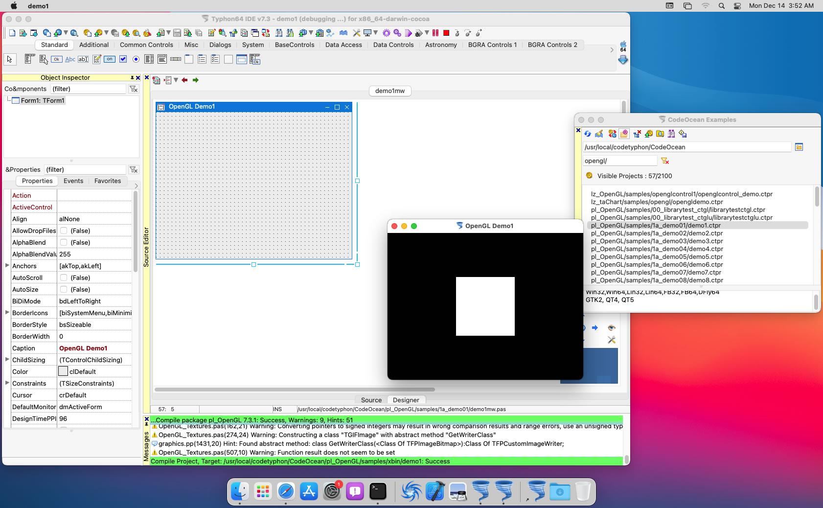Viewport: 823px width, 508px height.
Task: Expand the BorderIcons property
Action: point(7,312)
